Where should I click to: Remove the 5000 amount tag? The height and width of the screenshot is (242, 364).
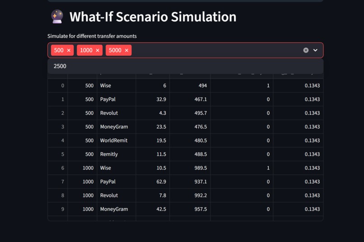(126, 51)
